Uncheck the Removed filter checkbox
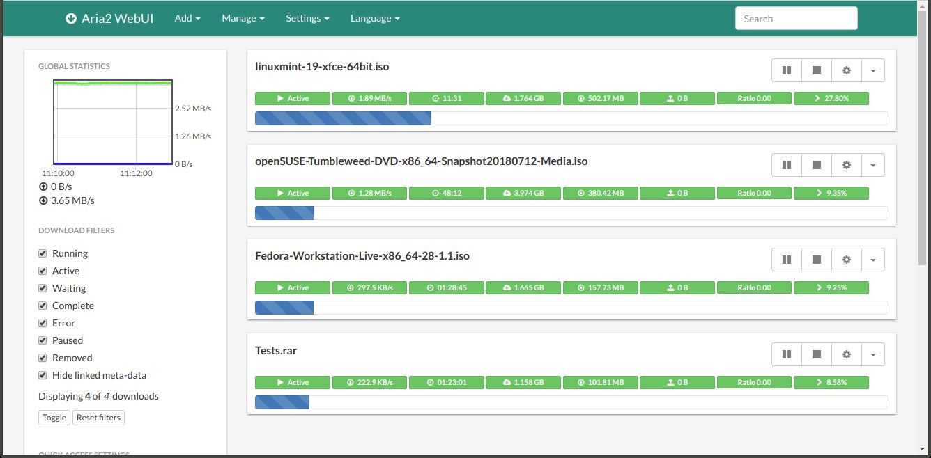The height and width of the screenshot is (458, 931). (43, 358)
